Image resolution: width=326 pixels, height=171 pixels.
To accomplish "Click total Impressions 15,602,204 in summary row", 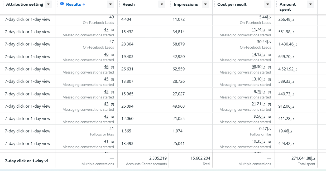I will point(200,158).
